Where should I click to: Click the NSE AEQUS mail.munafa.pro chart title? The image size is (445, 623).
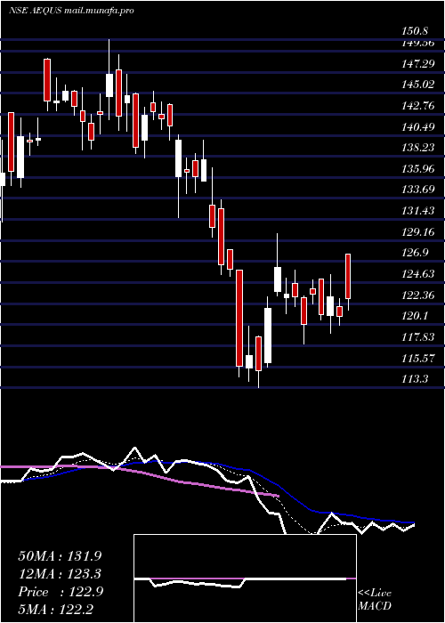pos(71,11)
